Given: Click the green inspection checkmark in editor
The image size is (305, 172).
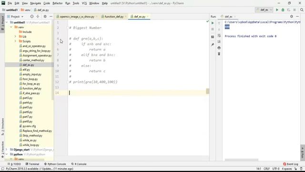Looking at the screenshot, I should (x=208, y=21).
